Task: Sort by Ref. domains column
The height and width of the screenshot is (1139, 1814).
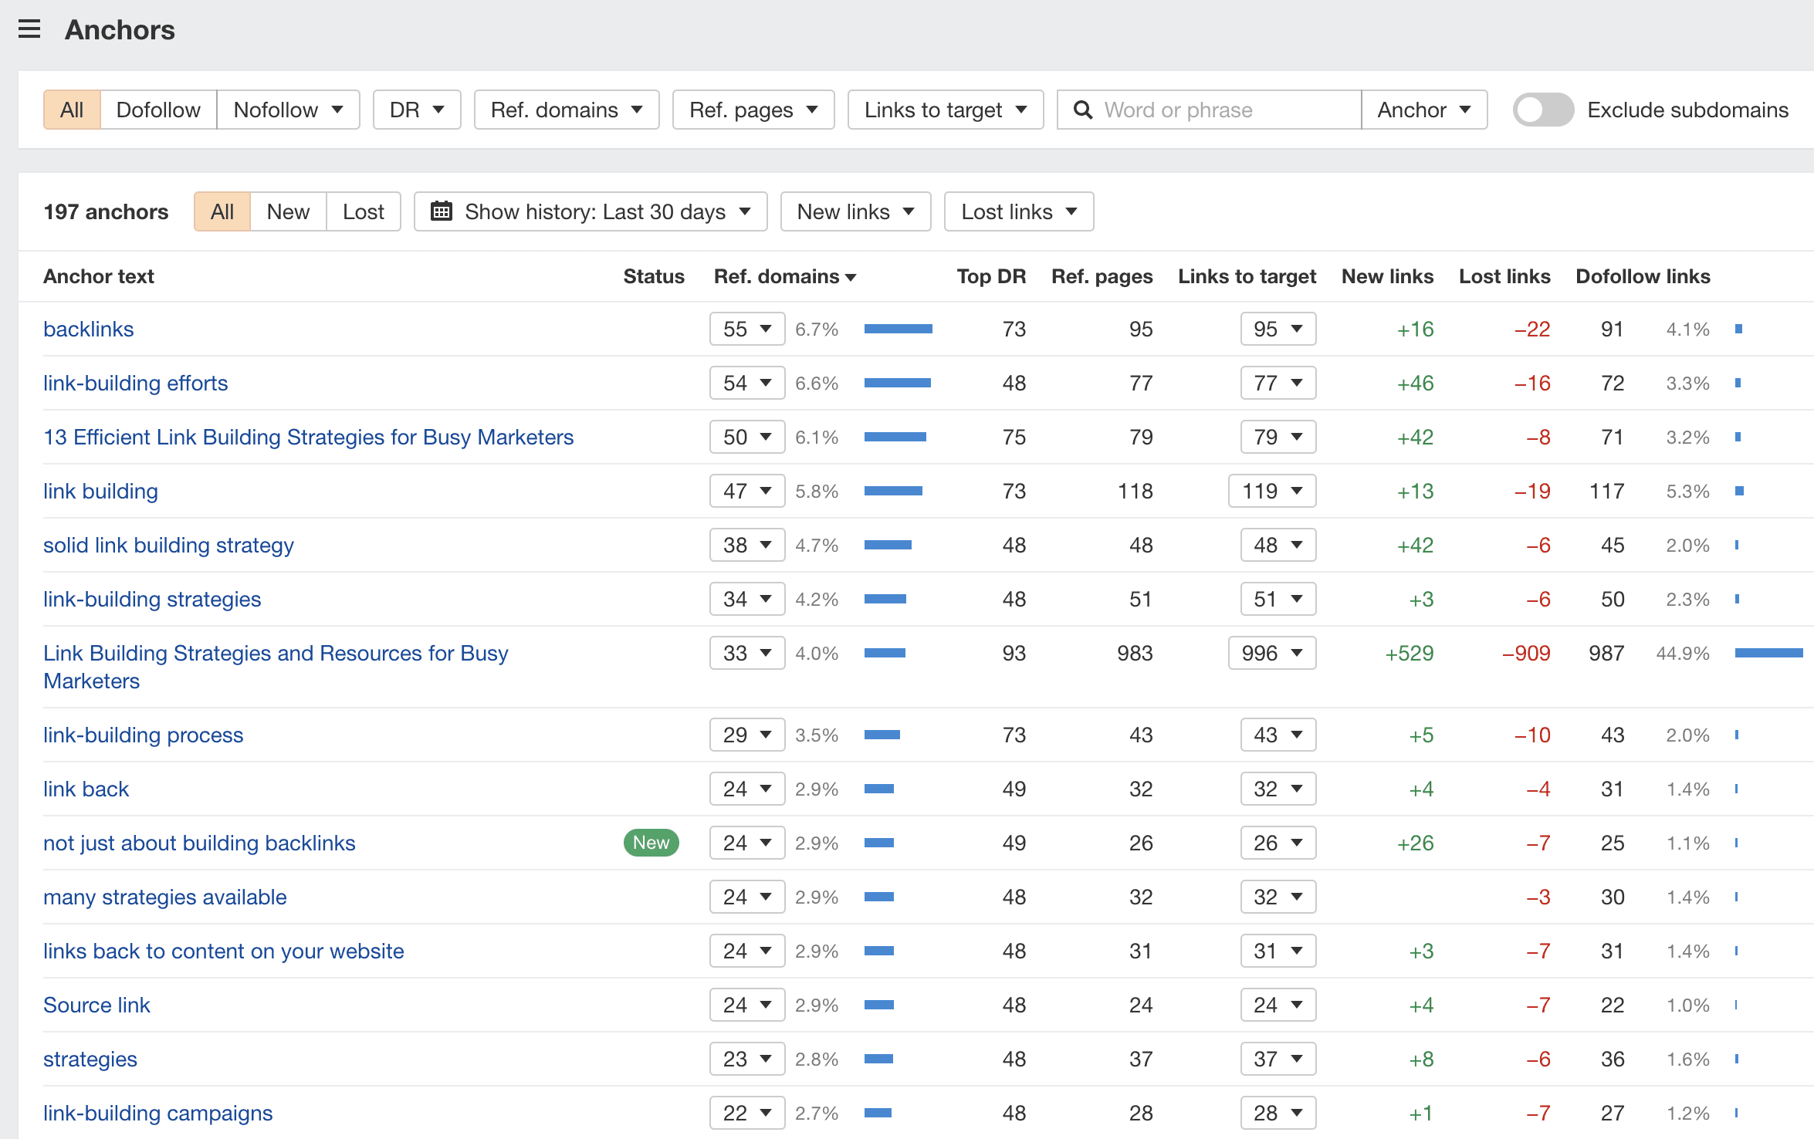Action: click(784, 276)
